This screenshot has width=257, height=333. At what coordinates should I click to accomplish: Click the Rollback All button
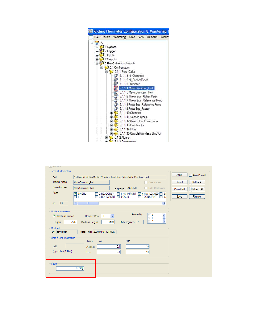(197, 189)
